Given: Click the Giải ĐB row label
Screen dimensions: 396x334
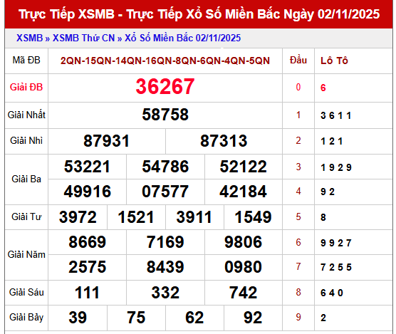Looking at the screenshot, I should coord(26,87).
